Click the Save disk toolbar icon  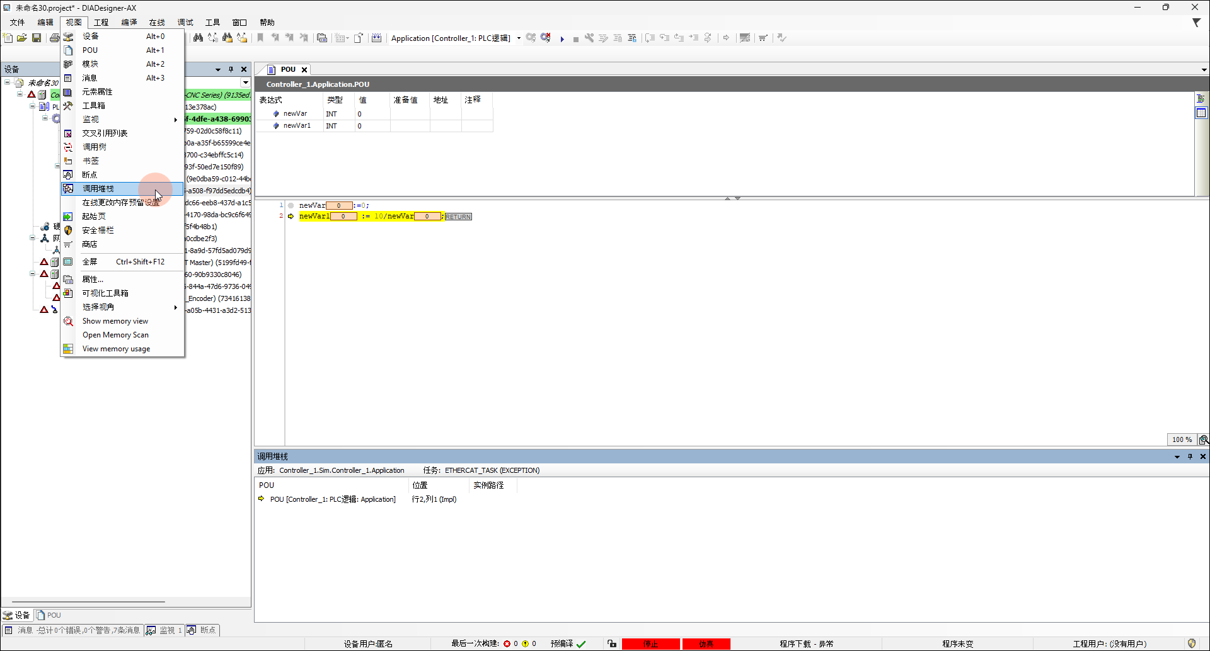point(37,38)
